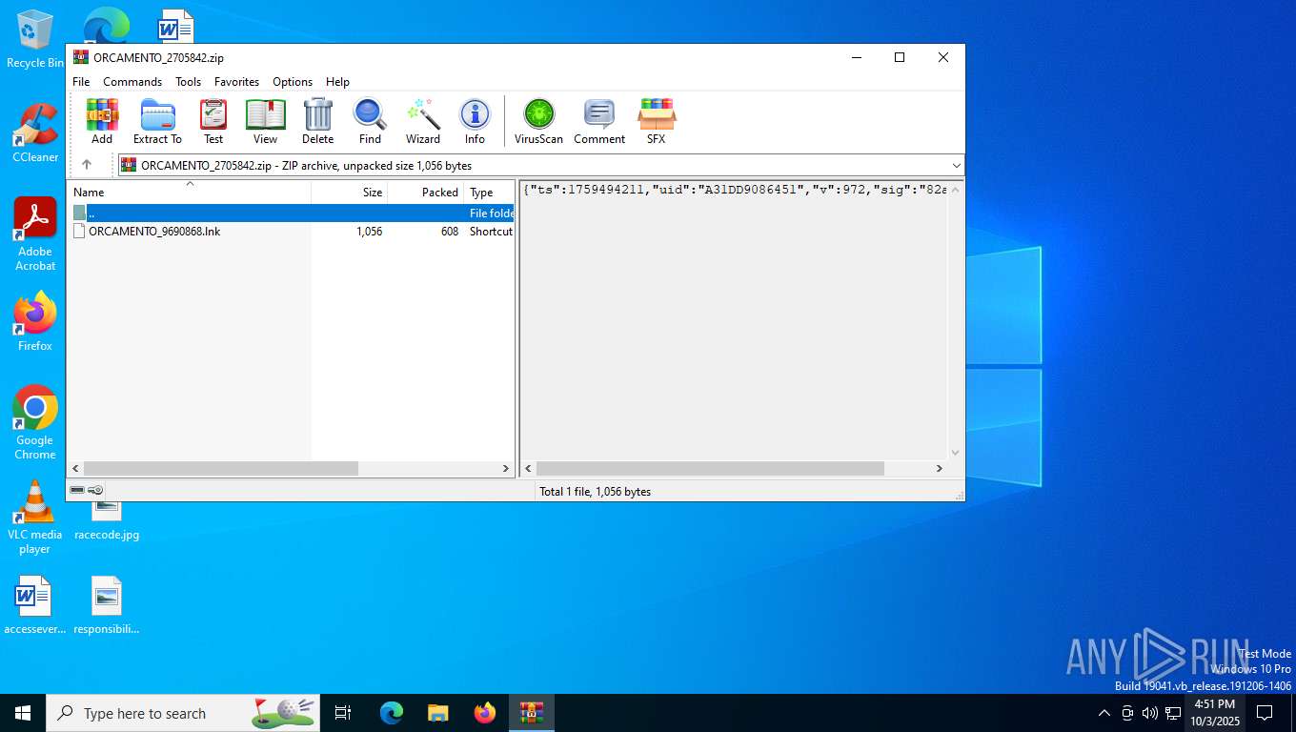Show hidden system tray icons
Viewport: 1296px width, 732px height.
pos(1104,713)
